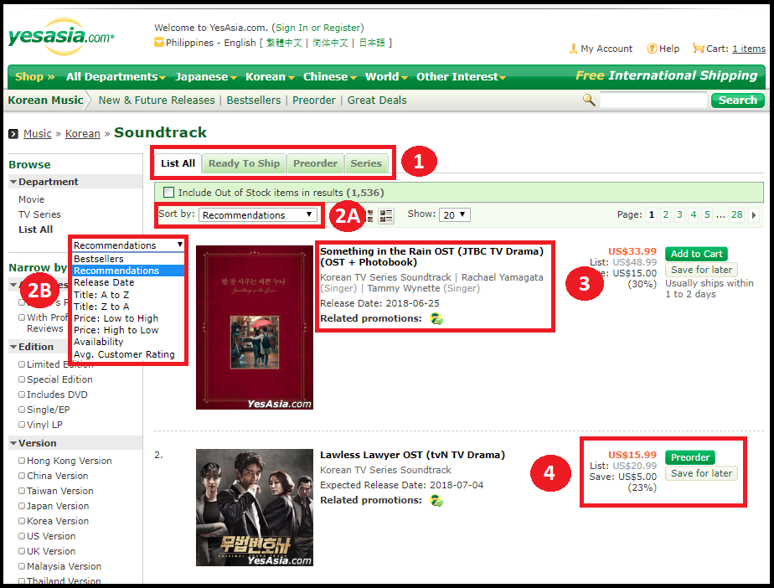Open Sign In or Register link
The width and height of the screenshot is (774, 588).
318,28
